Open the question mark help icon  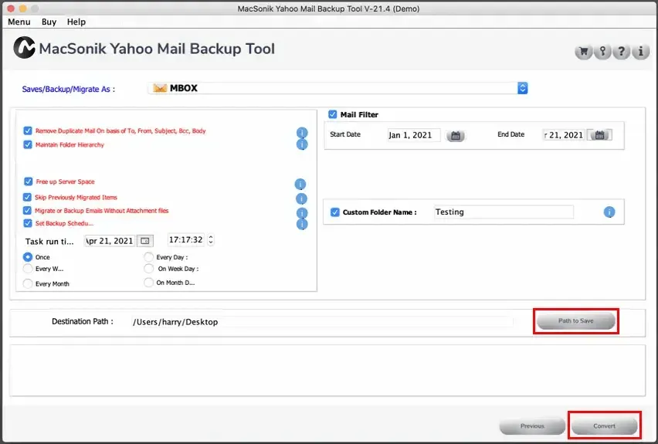tap(622, 52)
